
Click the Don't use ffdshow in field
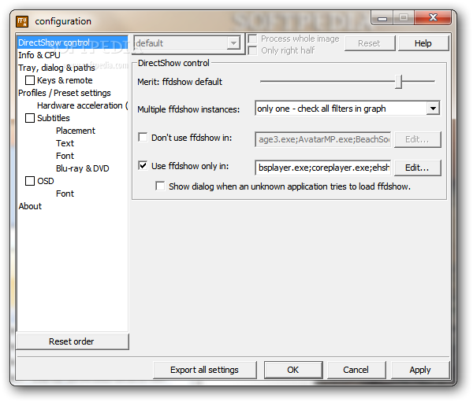click(323, 139)
